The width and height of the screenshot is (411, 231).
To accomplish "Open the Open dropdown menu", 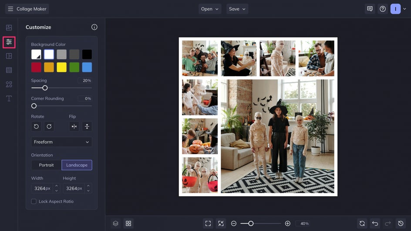I will tap(210, 9).
